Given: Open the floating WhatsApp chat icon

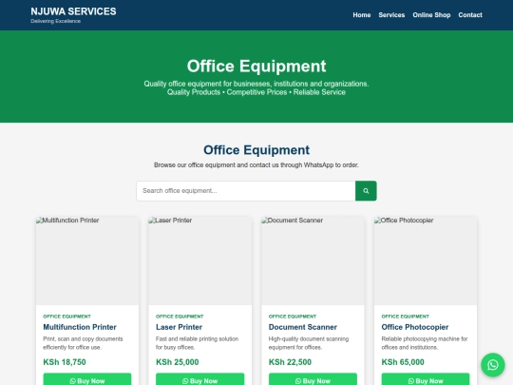Looking at the screenshot, I should pos(493,365).
